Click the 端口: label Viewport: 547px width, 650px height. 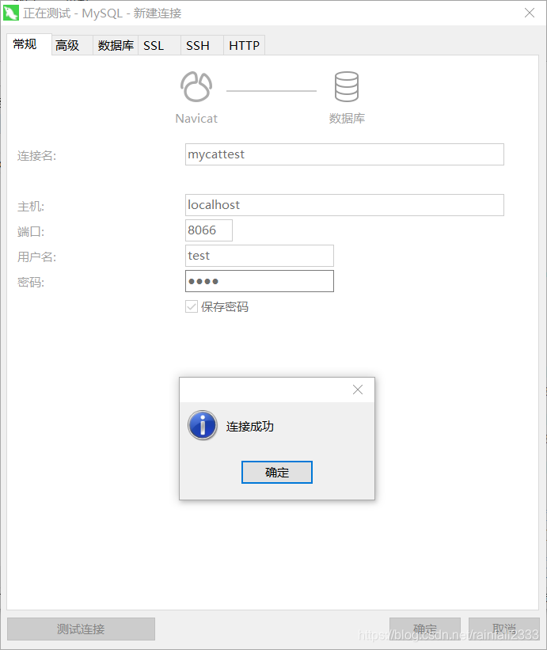[x=31, y=232]
